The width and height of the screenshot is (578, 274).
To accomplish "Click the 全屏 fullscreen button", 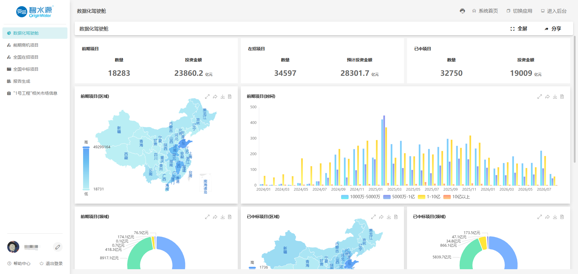I will pyautogui.click(x=519, y=29).
